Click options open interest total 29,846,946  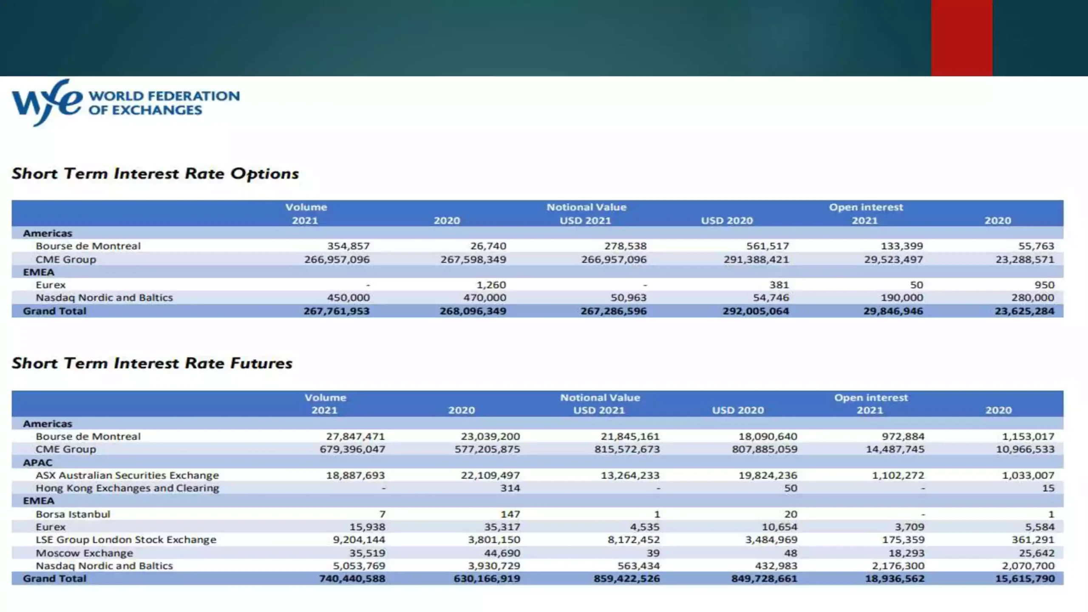pyautogui.click(x=893, y=311)
